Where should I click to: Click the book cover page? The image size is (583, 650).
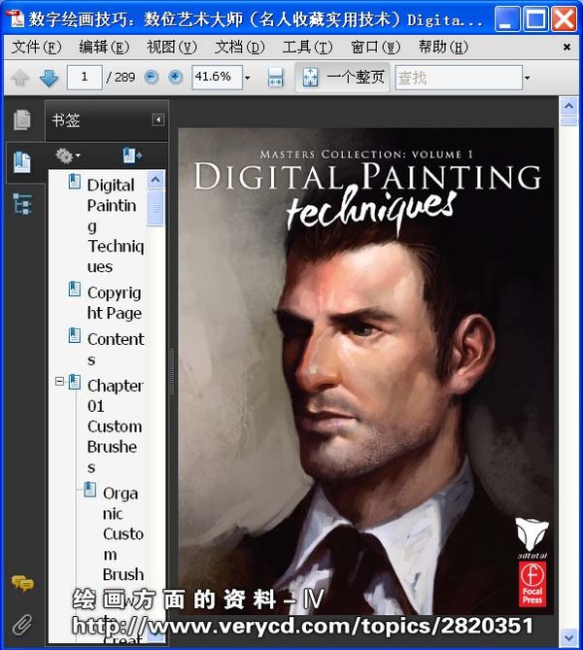point(365,371)
